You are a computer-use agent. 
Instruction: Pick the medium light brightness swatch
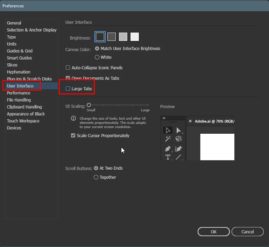pyautogui.click(x=123, y=37)
